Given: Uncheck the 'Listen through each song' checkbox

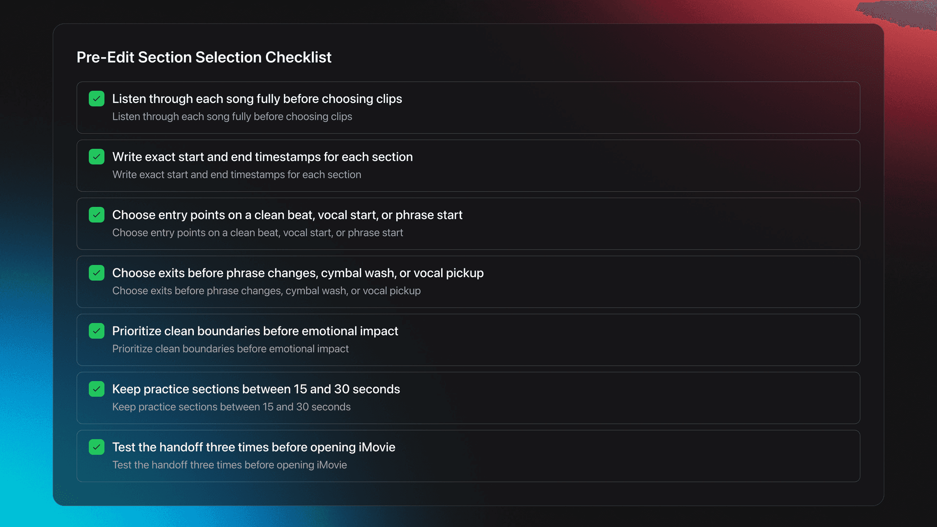Looking at the screenshot, I should click(97, 99).
